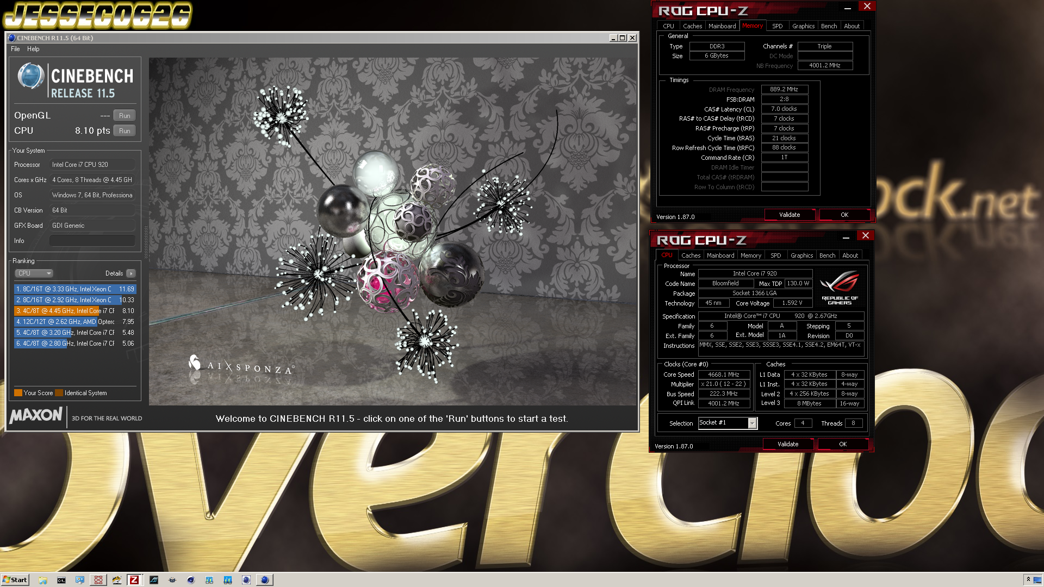The image size is (1044, 587).
Task: Select ranking entry 8C/16T 3.33 GHz Xeon
Action: 75,289
